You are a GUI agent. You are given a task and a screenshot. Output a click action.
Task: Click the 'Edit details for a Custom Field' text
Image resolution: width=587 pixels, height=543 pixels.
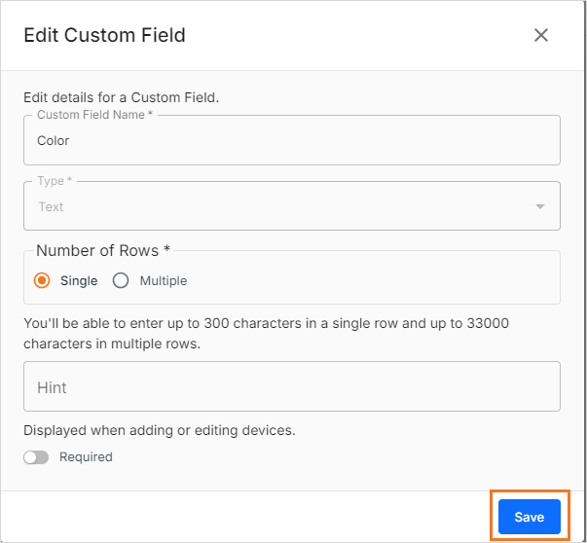[x=122, y=97]
